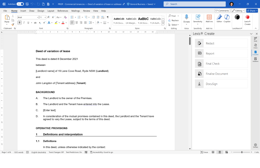Image resolution: width=260 pixels, height=168 pixels.
Task: Click the Lexis Create ribbon icon
Action: pos(248,18)
